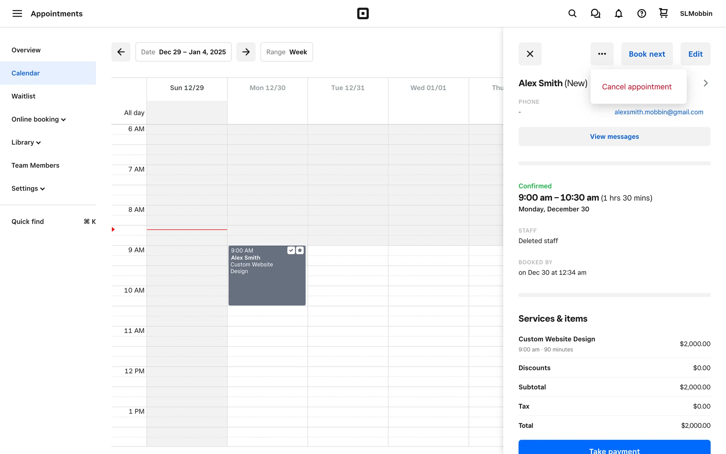Click checkmark icon on Alex Smith appointment
726x454 pixels.
[x=291, y=250]
